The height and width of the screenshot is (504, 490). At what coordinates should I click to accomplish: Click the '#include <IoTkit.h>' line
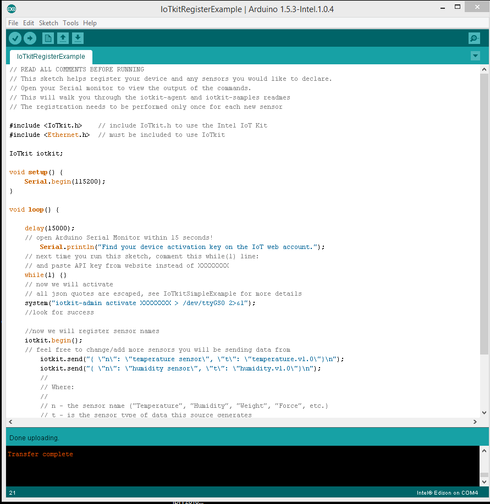(x=138, y=125)
